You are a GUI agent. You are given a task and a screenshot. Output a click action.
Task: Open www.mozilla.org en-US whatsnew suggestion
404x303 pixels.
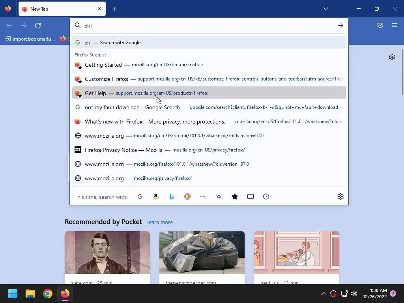point(209,136)
